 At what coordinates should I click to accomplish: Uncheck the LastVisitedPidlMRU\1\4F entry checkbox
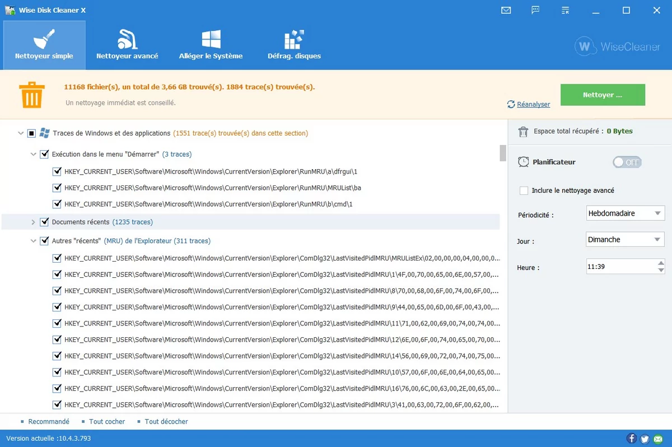coord(57,274)
